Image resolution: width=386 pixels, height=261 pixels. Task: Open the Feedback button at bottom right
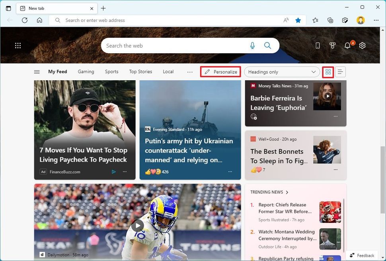click(x=362, y=255)
